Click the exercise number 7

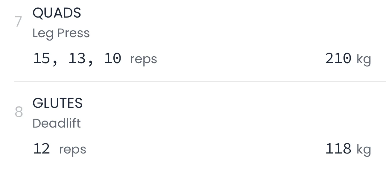pyautogui.click(x=18, y=22)
